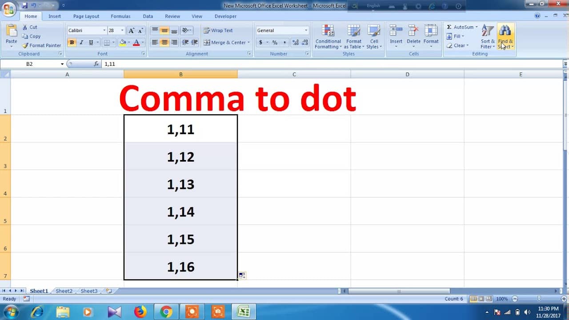Apply Merge & Center to selection
This screenshot has height=320, width=569.
pos(227,43)
